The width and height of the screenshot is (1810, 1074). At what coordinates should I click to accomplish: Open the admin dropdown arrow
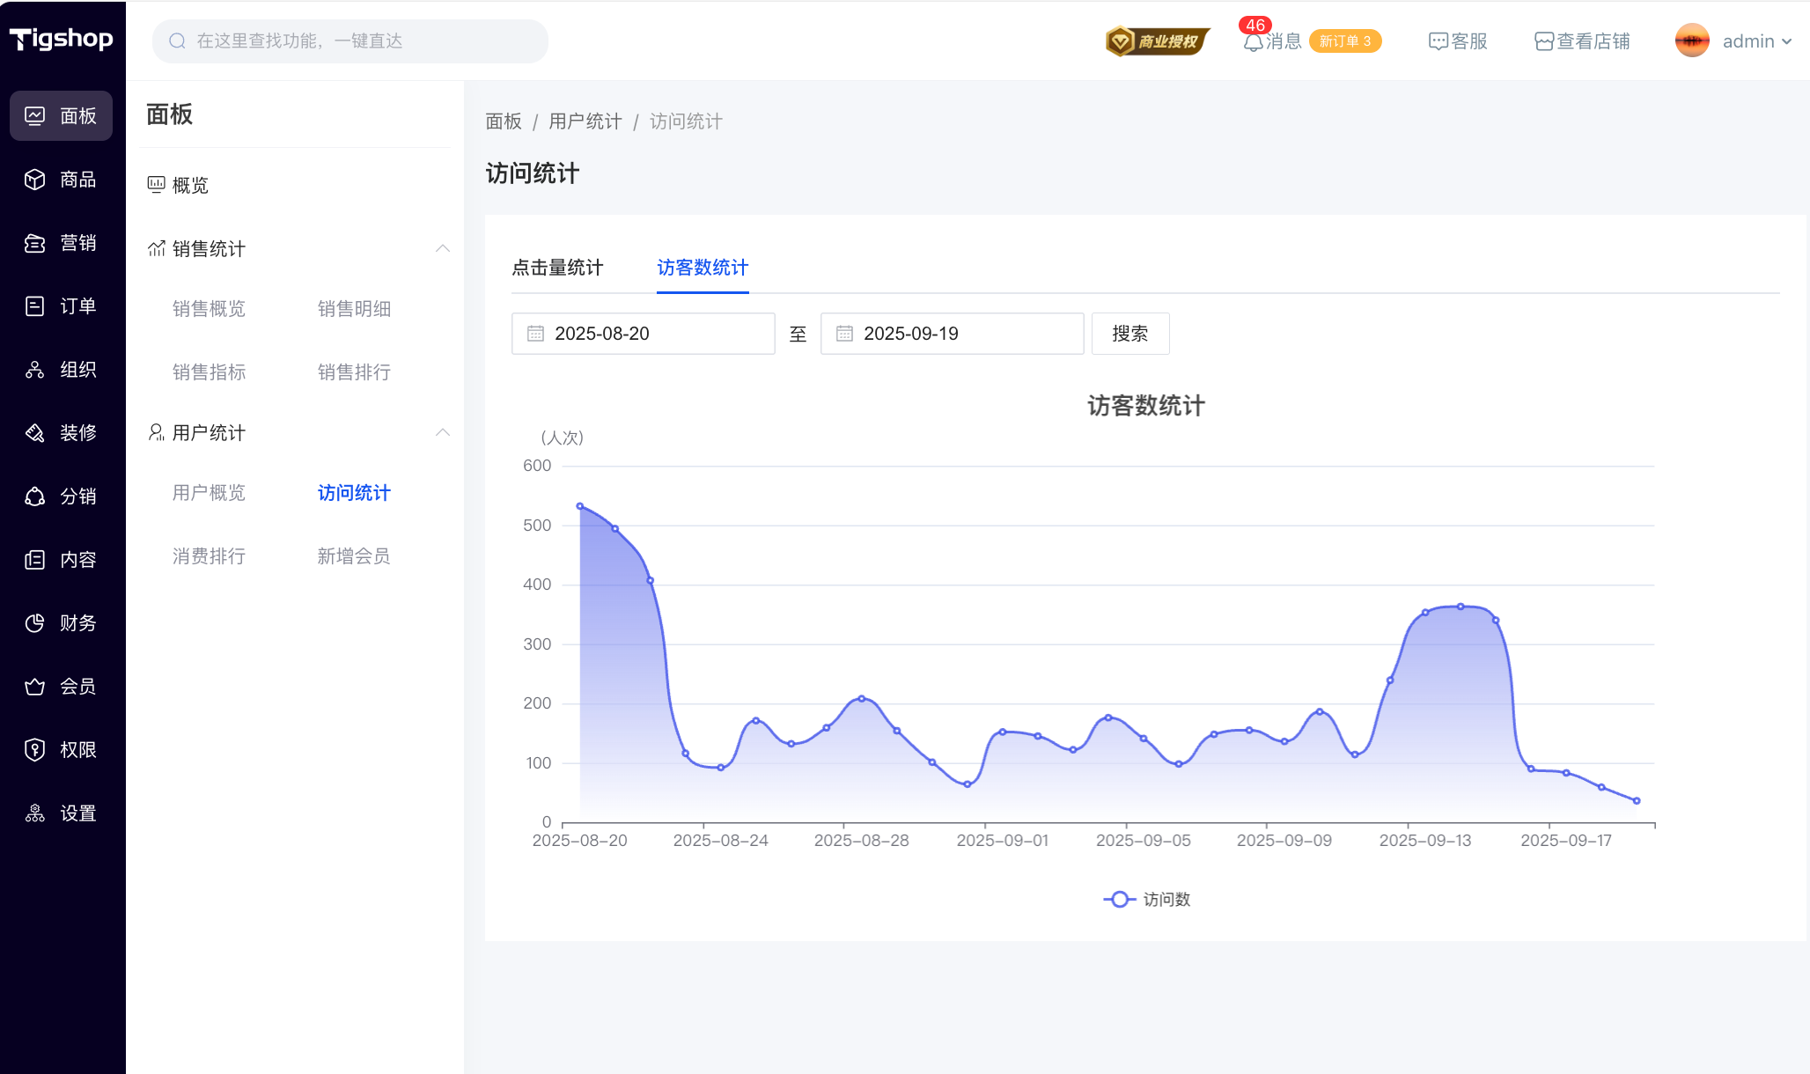(x=1786, y=41)
